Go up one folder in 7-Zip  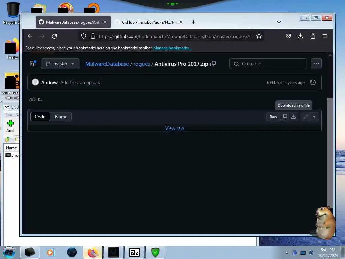(x=8, y=139)
